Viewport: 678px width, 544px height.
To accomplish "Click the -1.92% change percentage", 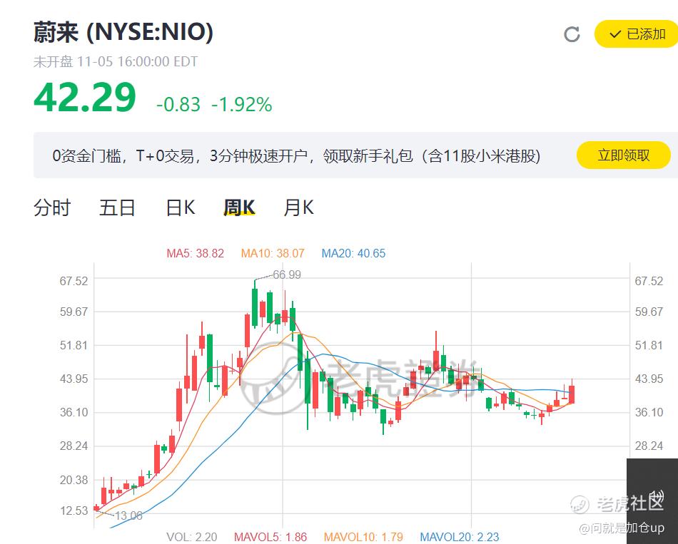I will 242,105.
